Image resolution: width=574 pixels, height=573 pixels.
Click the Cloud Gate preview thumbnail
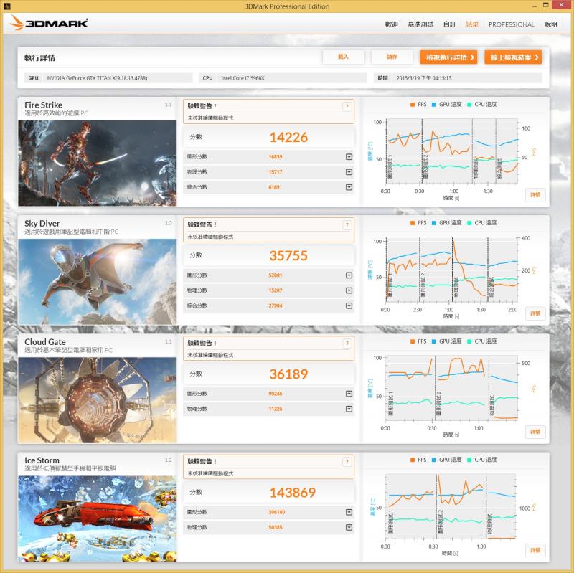pyautogui.click(x=97, y=400)
